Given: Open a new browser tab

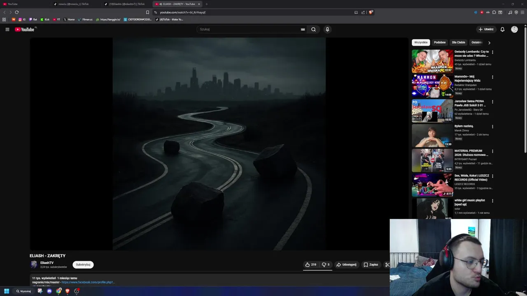Looking at the screenshot, I should pyautogui.click(x=207, y=4).
